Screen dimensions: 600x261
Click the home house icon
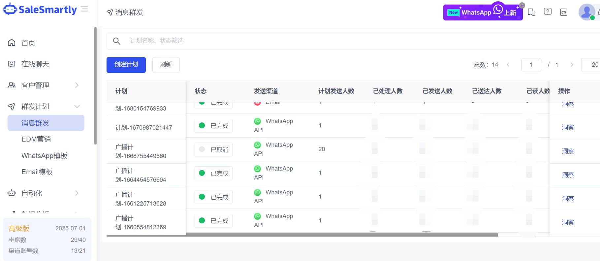click(x=12, y=43)
